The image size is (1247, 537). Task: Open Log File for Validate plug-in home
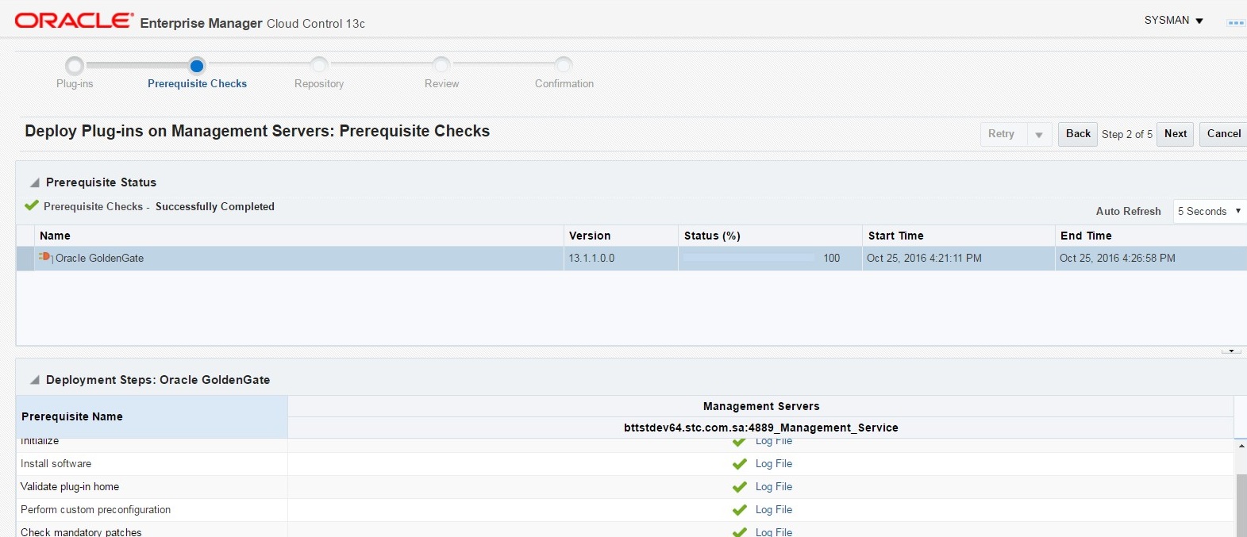pyautogui.click(x=774, y=487)
